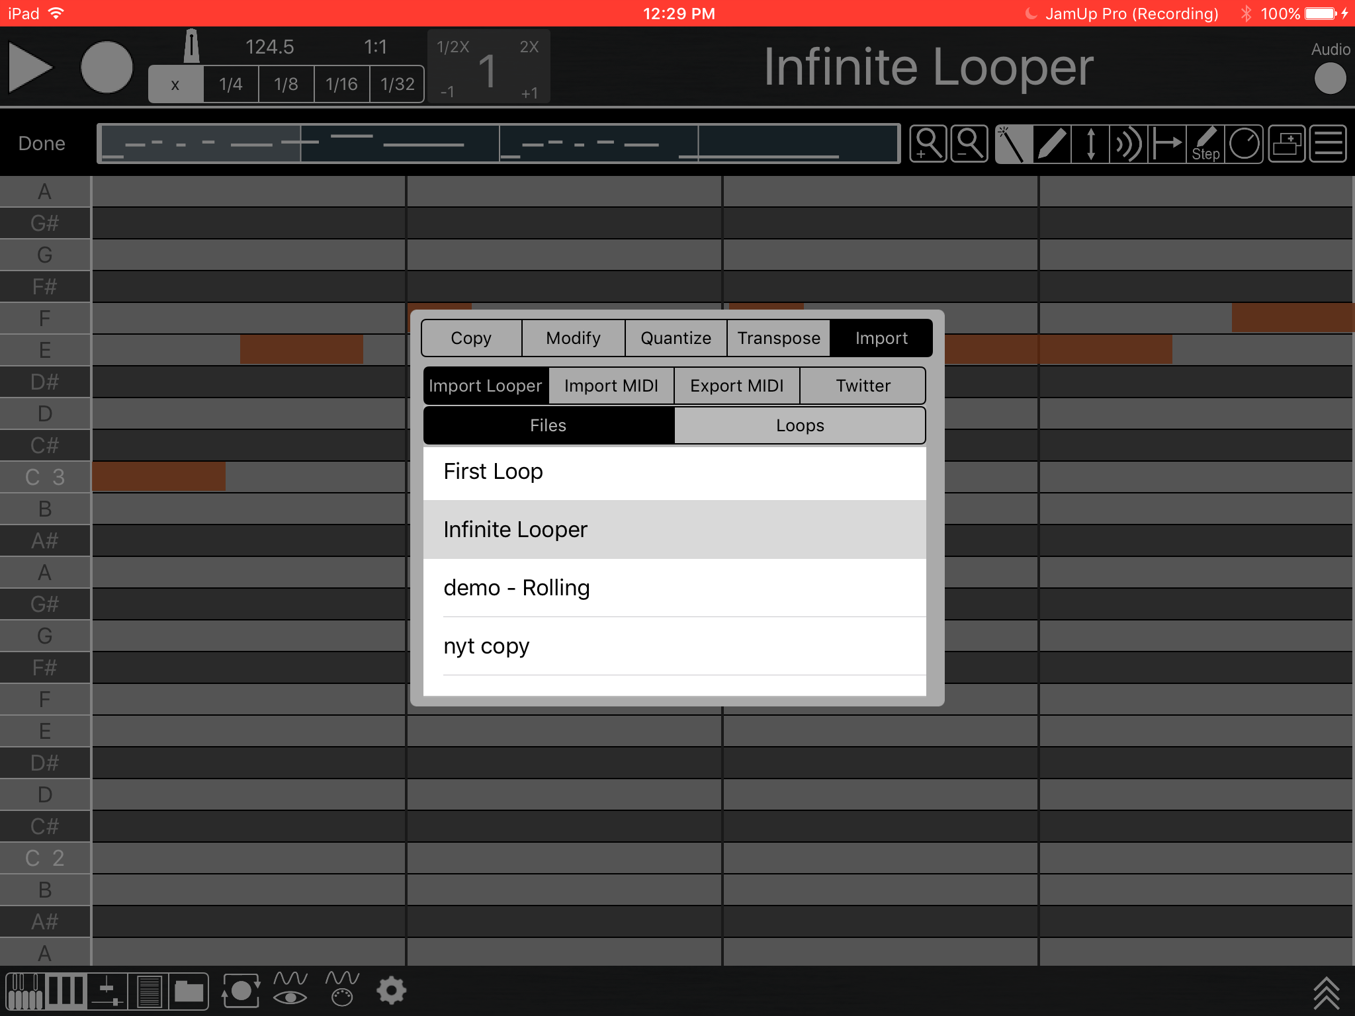Set quantize grid to 1/16
Viewport: 1355px width, 1016px height.
(341, 84)
